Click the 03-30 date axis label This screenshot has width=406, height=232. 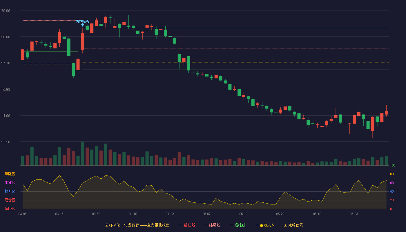(96, 214)
